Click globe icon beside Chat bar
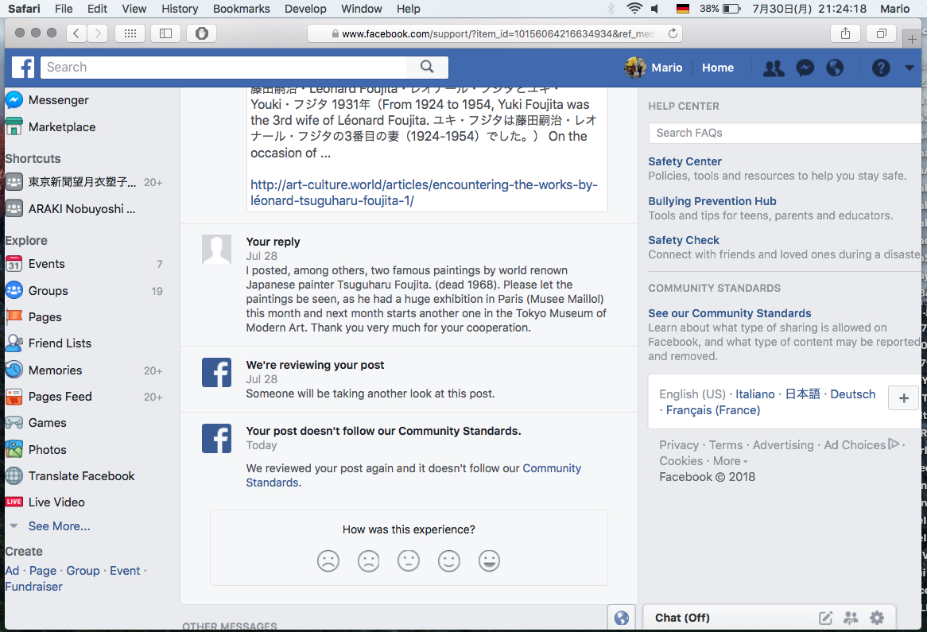 coord(622,618)
